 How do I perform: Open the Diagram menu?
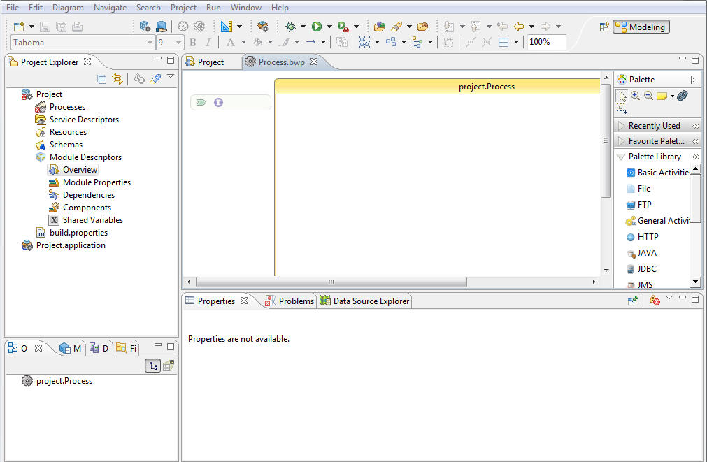coord(68,8)
